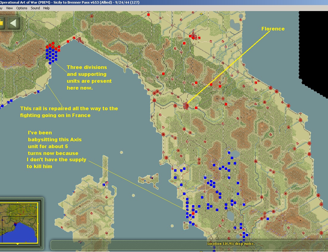
Task: Open the Sound menu
Action: [35, 8]
